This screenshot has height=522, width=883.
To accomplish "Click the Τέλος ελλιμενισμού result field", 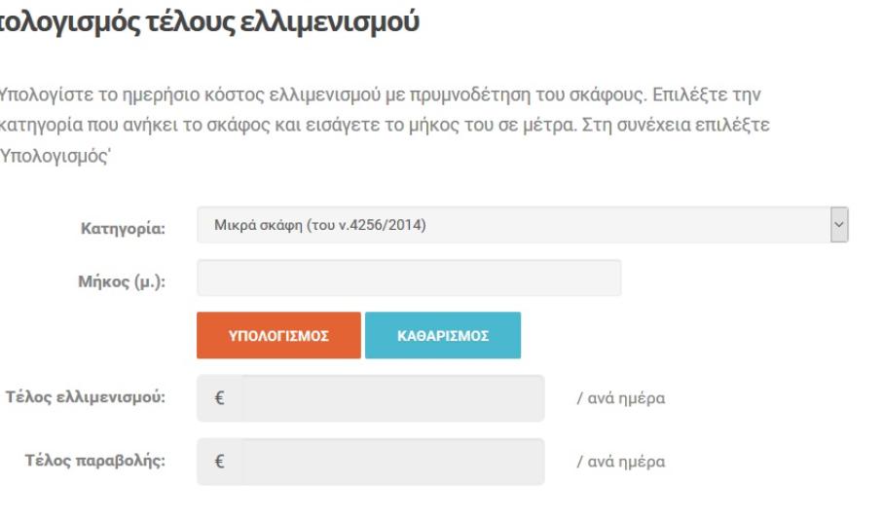I will click(392, 399).
